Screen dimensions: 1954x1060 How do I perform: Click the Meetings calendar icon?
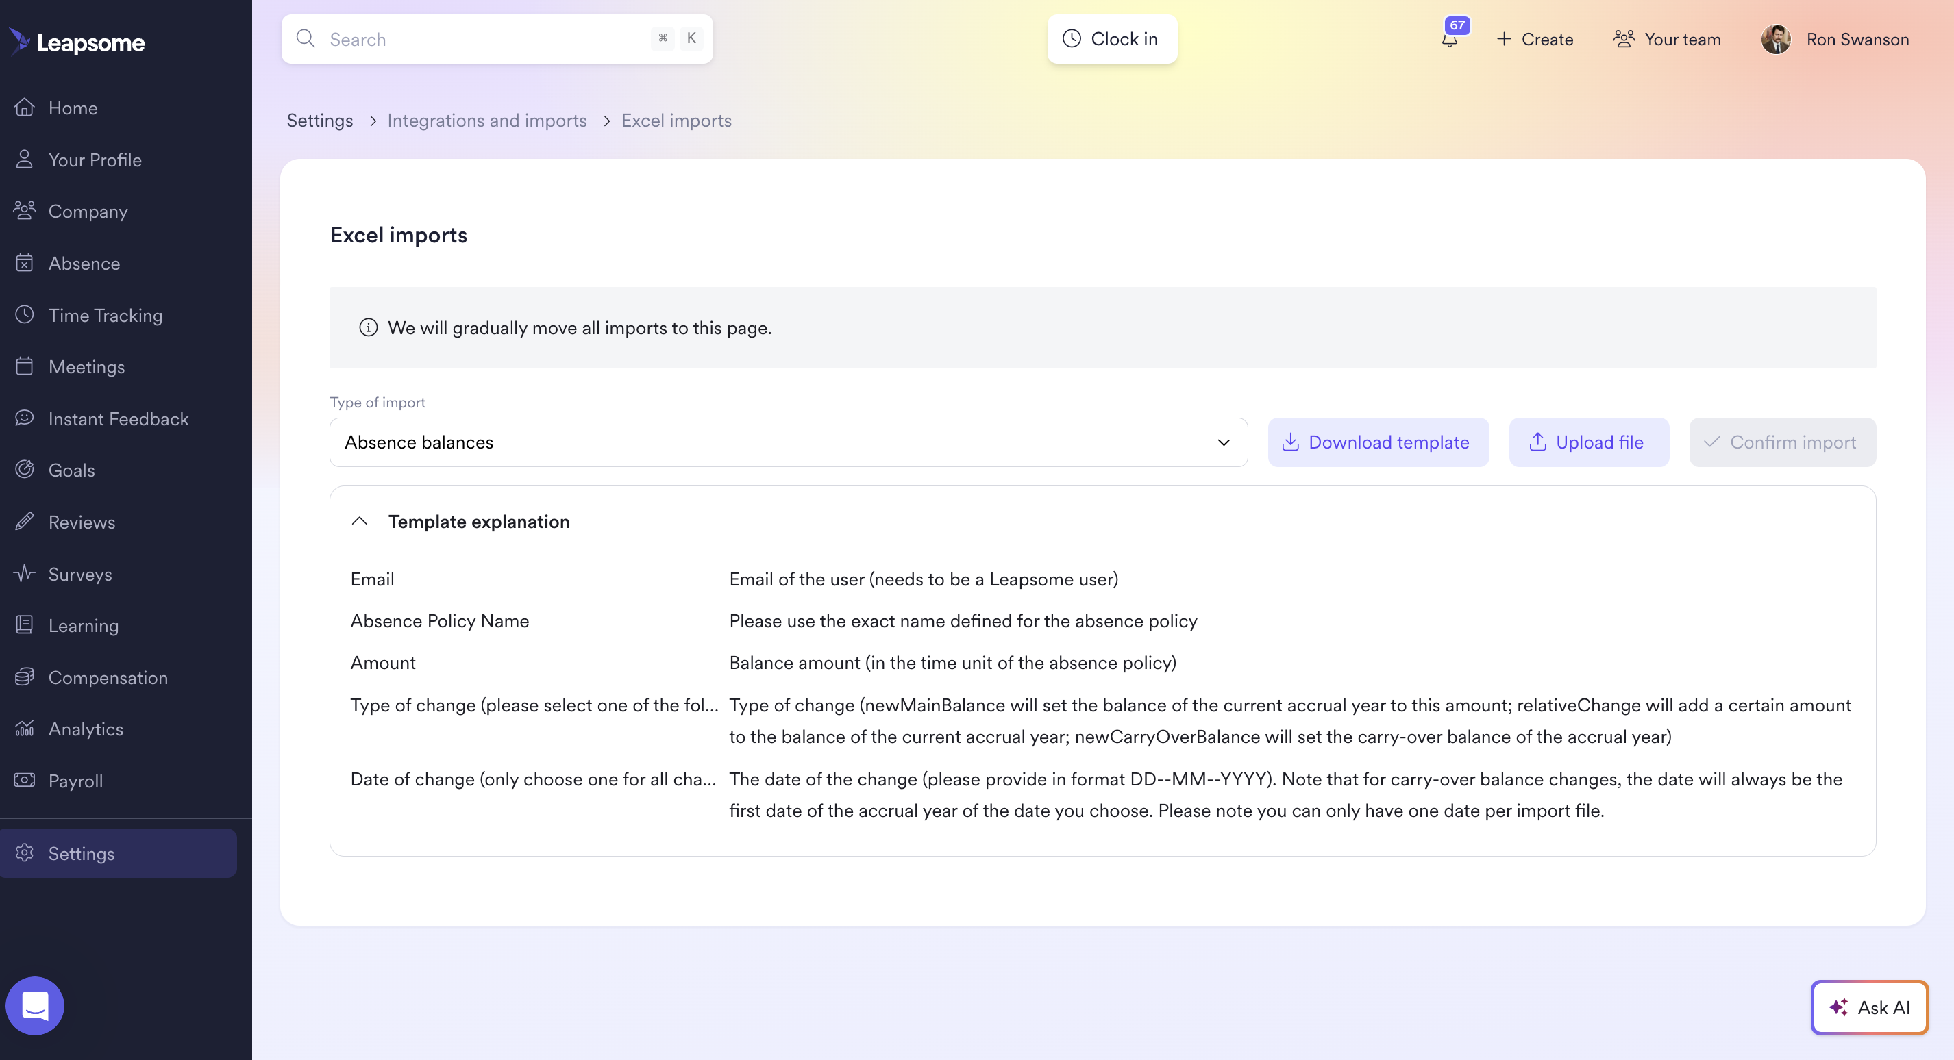coord(24,366)
